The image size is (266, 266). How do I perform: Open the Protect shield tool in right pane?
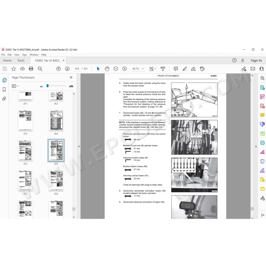point(262,161)
